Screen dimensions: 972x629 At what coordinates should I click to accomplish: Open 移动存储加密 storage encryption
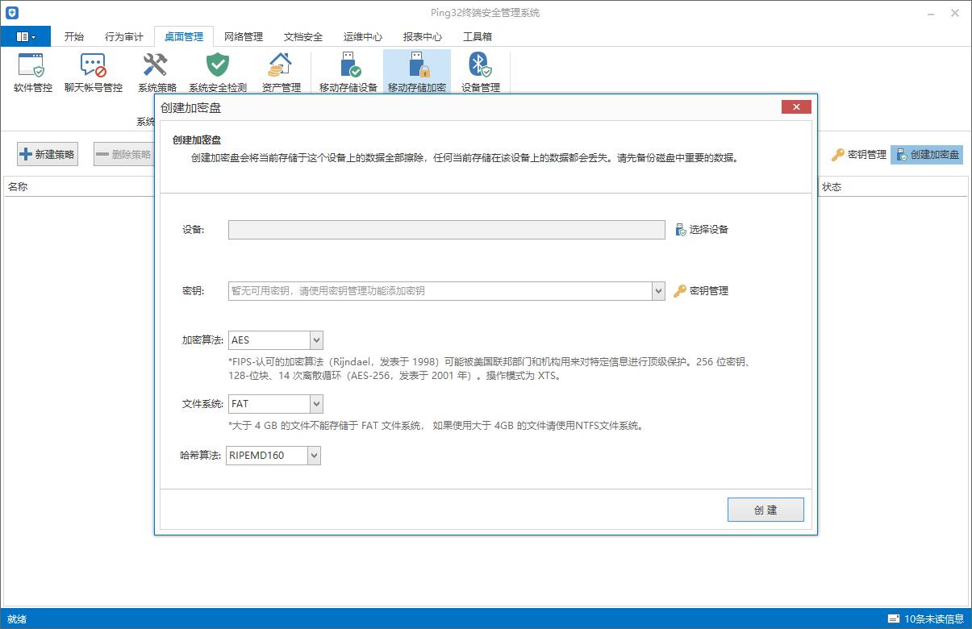[x=417, y=73]
